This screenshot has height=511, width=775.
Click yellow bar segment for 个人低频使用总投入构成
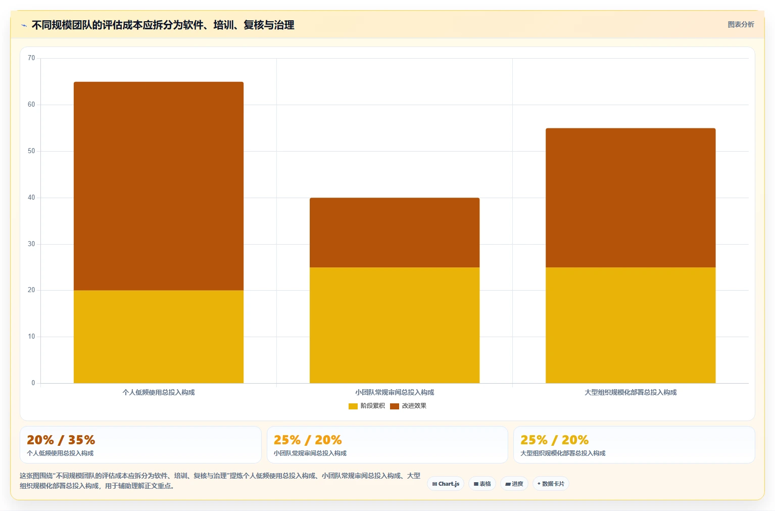[159, 337]
